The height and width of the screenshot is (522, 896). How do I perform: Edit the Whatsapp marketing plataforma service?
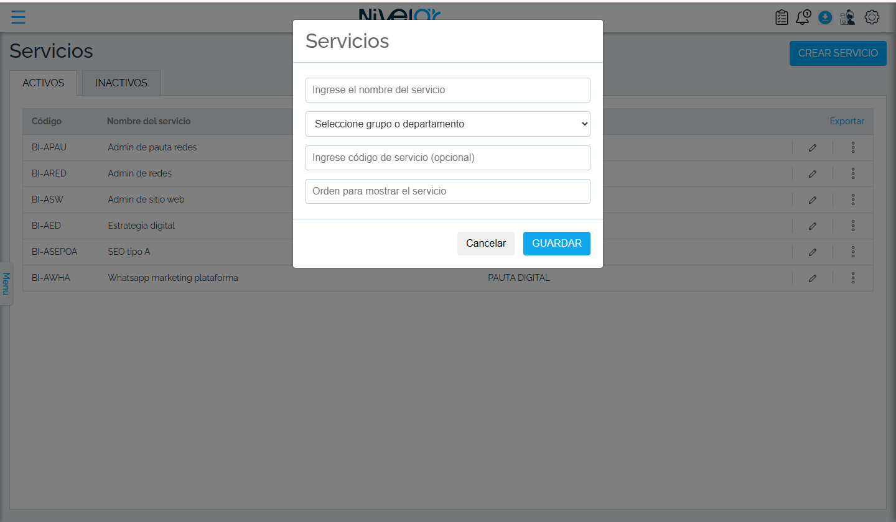point(812,278)
